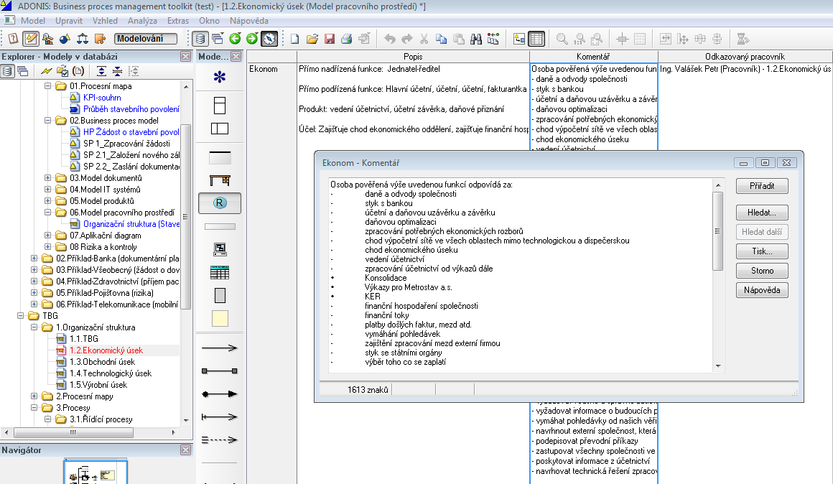Select the asterisk pointer tool in modelling palette

point(220,77)
